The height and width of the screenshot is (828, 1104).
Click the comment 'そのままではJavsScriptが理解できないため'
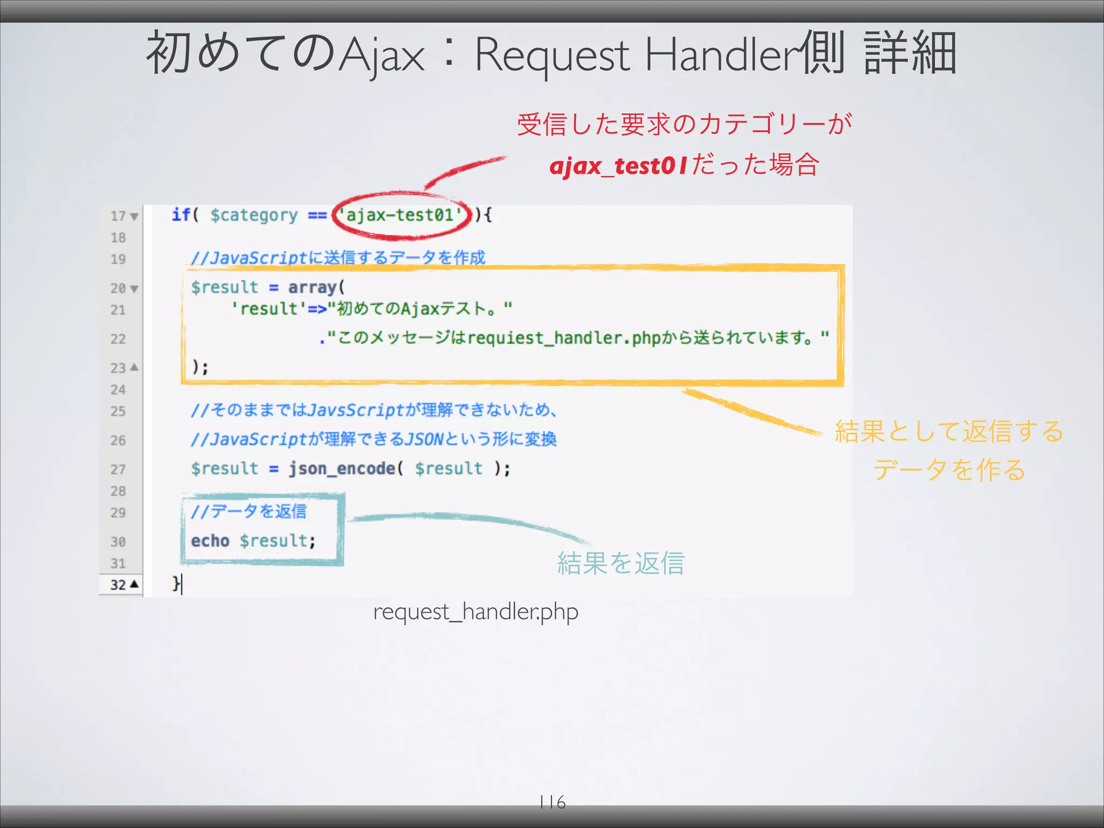coord(374,410)
